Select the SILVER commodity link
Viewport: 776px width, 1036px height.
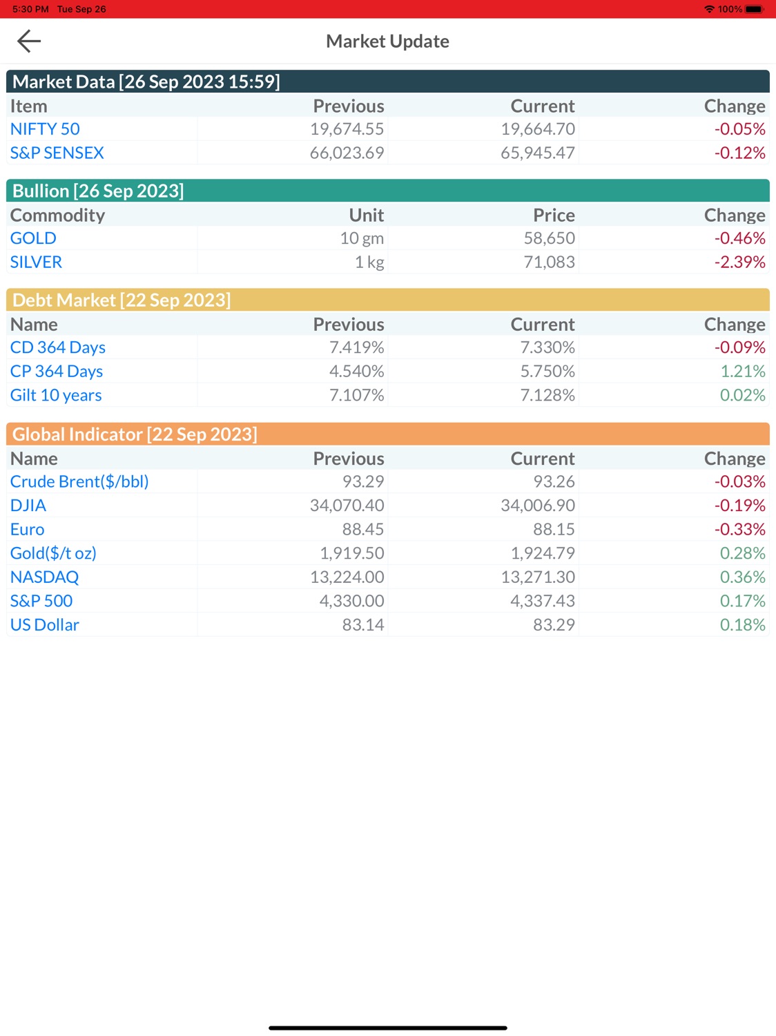[x=36, y=262]
